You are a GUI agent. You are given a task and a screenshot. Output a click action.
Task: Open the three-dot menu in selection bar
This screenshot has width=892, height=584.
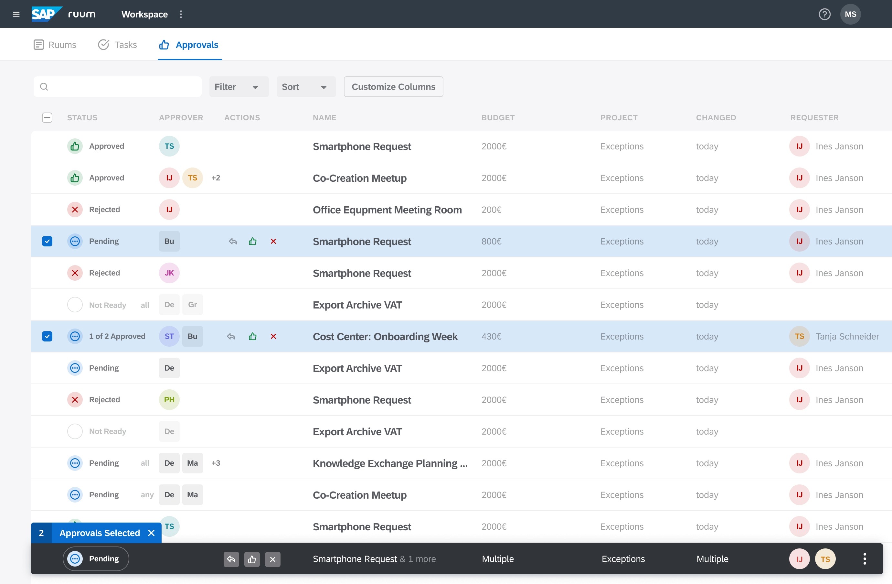(864, 559)
